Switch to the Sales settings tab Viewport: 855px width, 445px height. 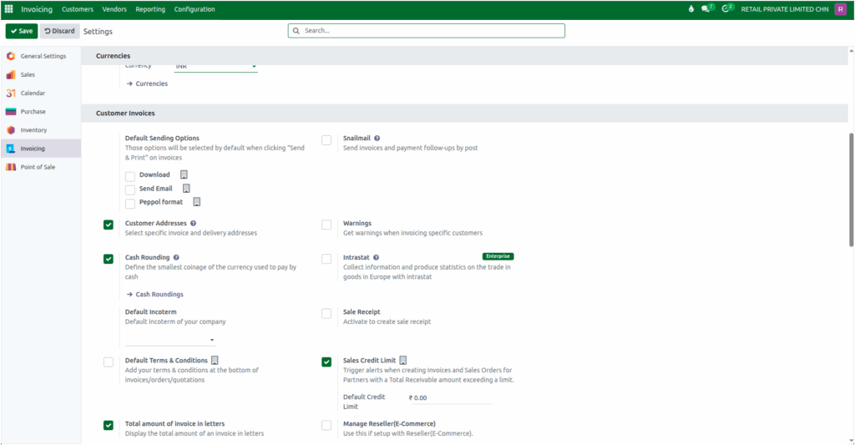point(41,74)
